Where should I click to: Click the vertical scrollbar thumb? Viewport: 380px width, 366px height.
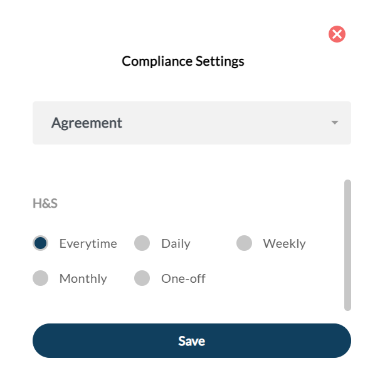[x=347, y=245]
